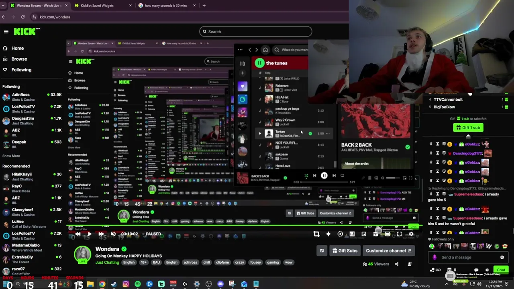Open chat settings gear
The height and width of the screenshot is (289, 514).
[487, 270]
